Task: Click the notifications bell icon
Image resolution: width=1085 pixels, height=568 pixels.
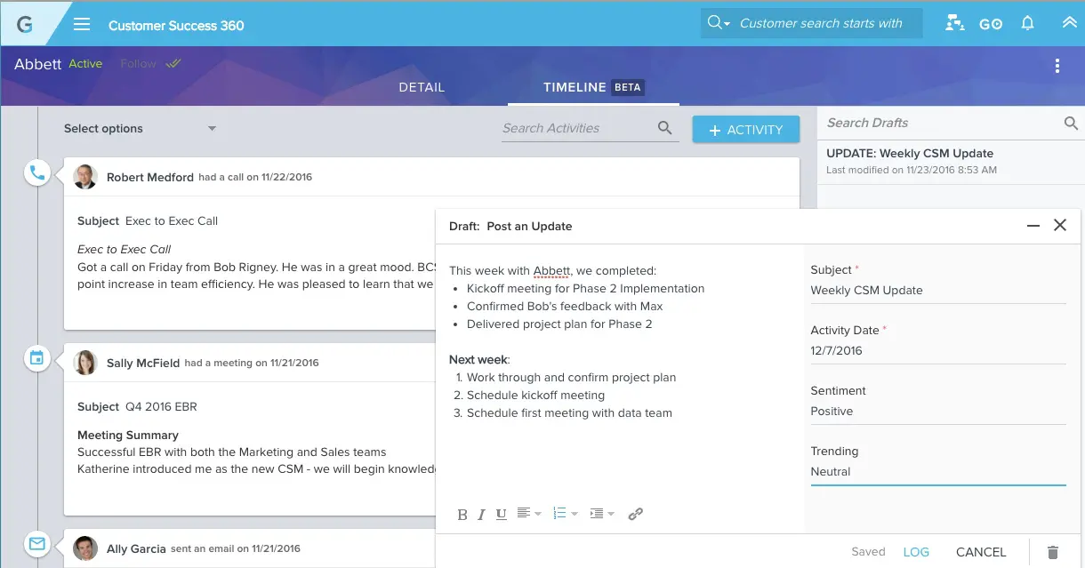Action: 1028,24
